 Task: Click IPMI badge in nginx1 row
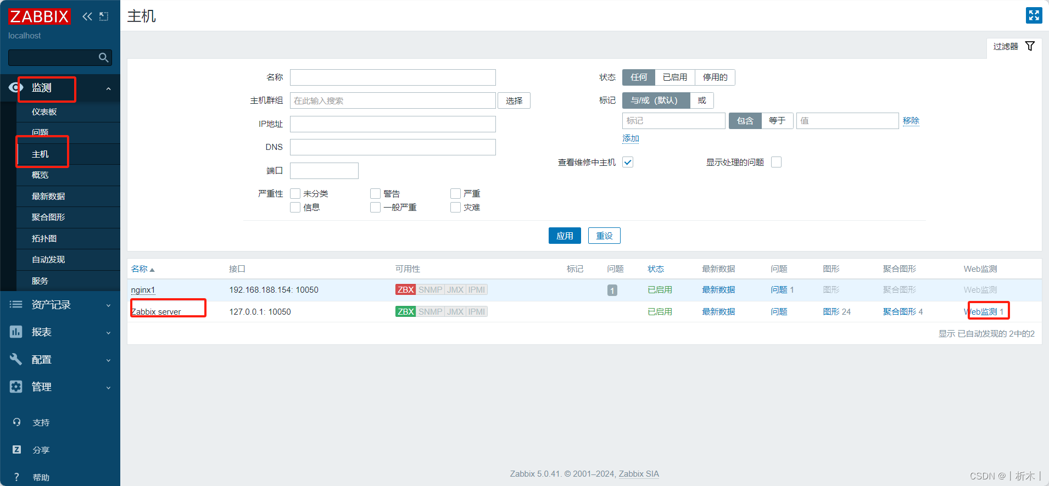(477, 289)
